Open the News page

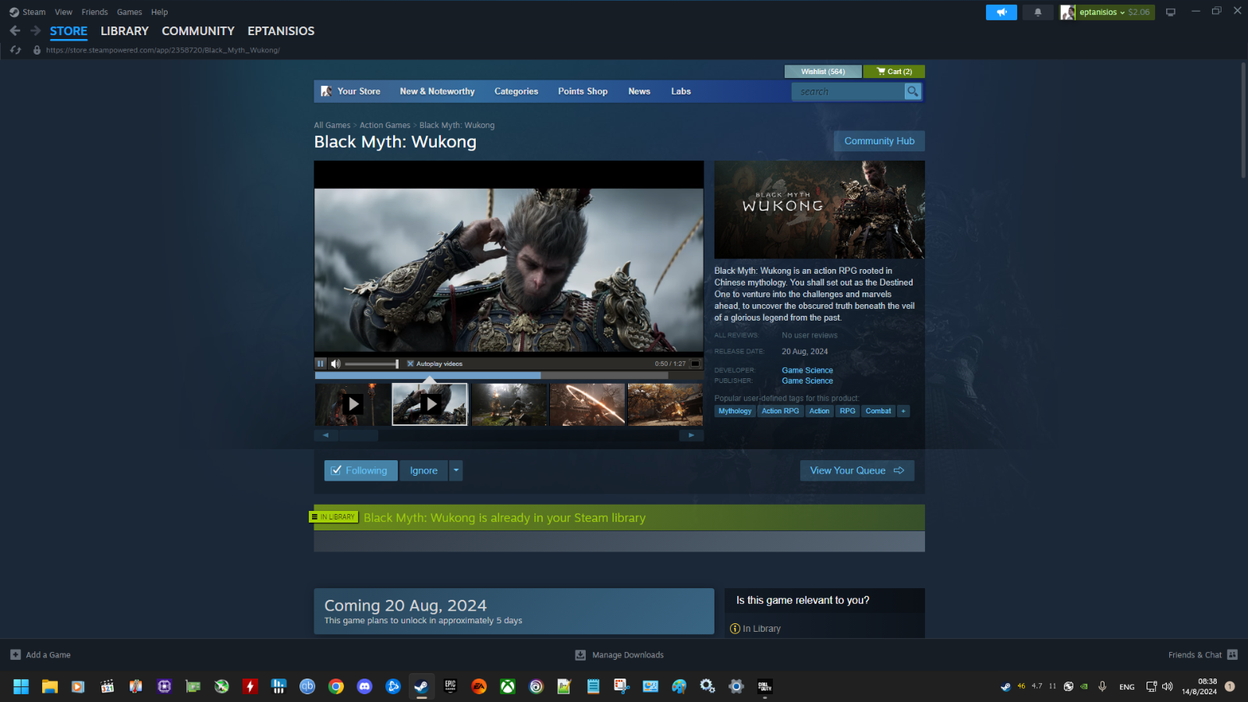point(639,91)
